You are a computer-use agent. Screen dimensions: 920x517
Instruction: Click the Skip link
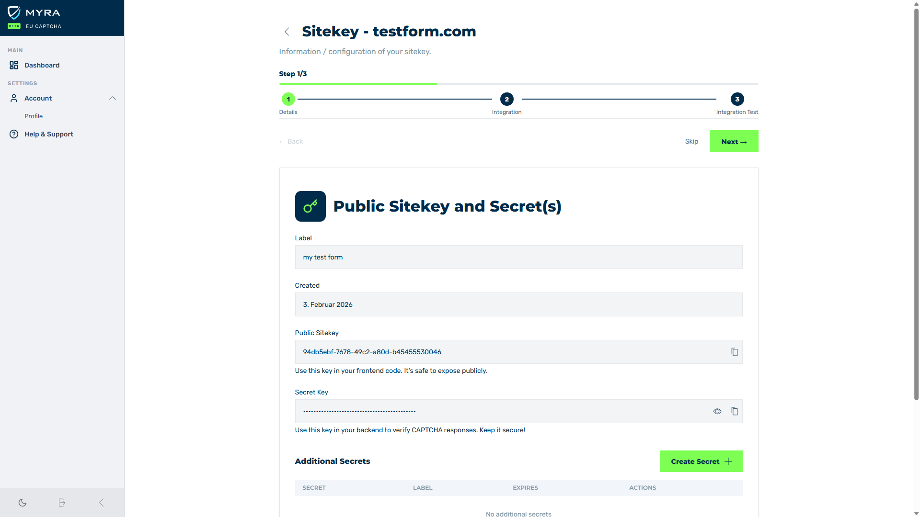pos(691,141)
